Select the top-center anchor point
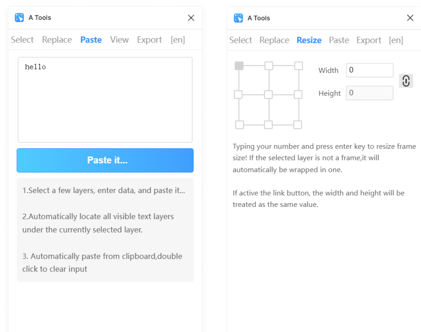This screenshot has height=332, width=421. (x=269, y=66)
